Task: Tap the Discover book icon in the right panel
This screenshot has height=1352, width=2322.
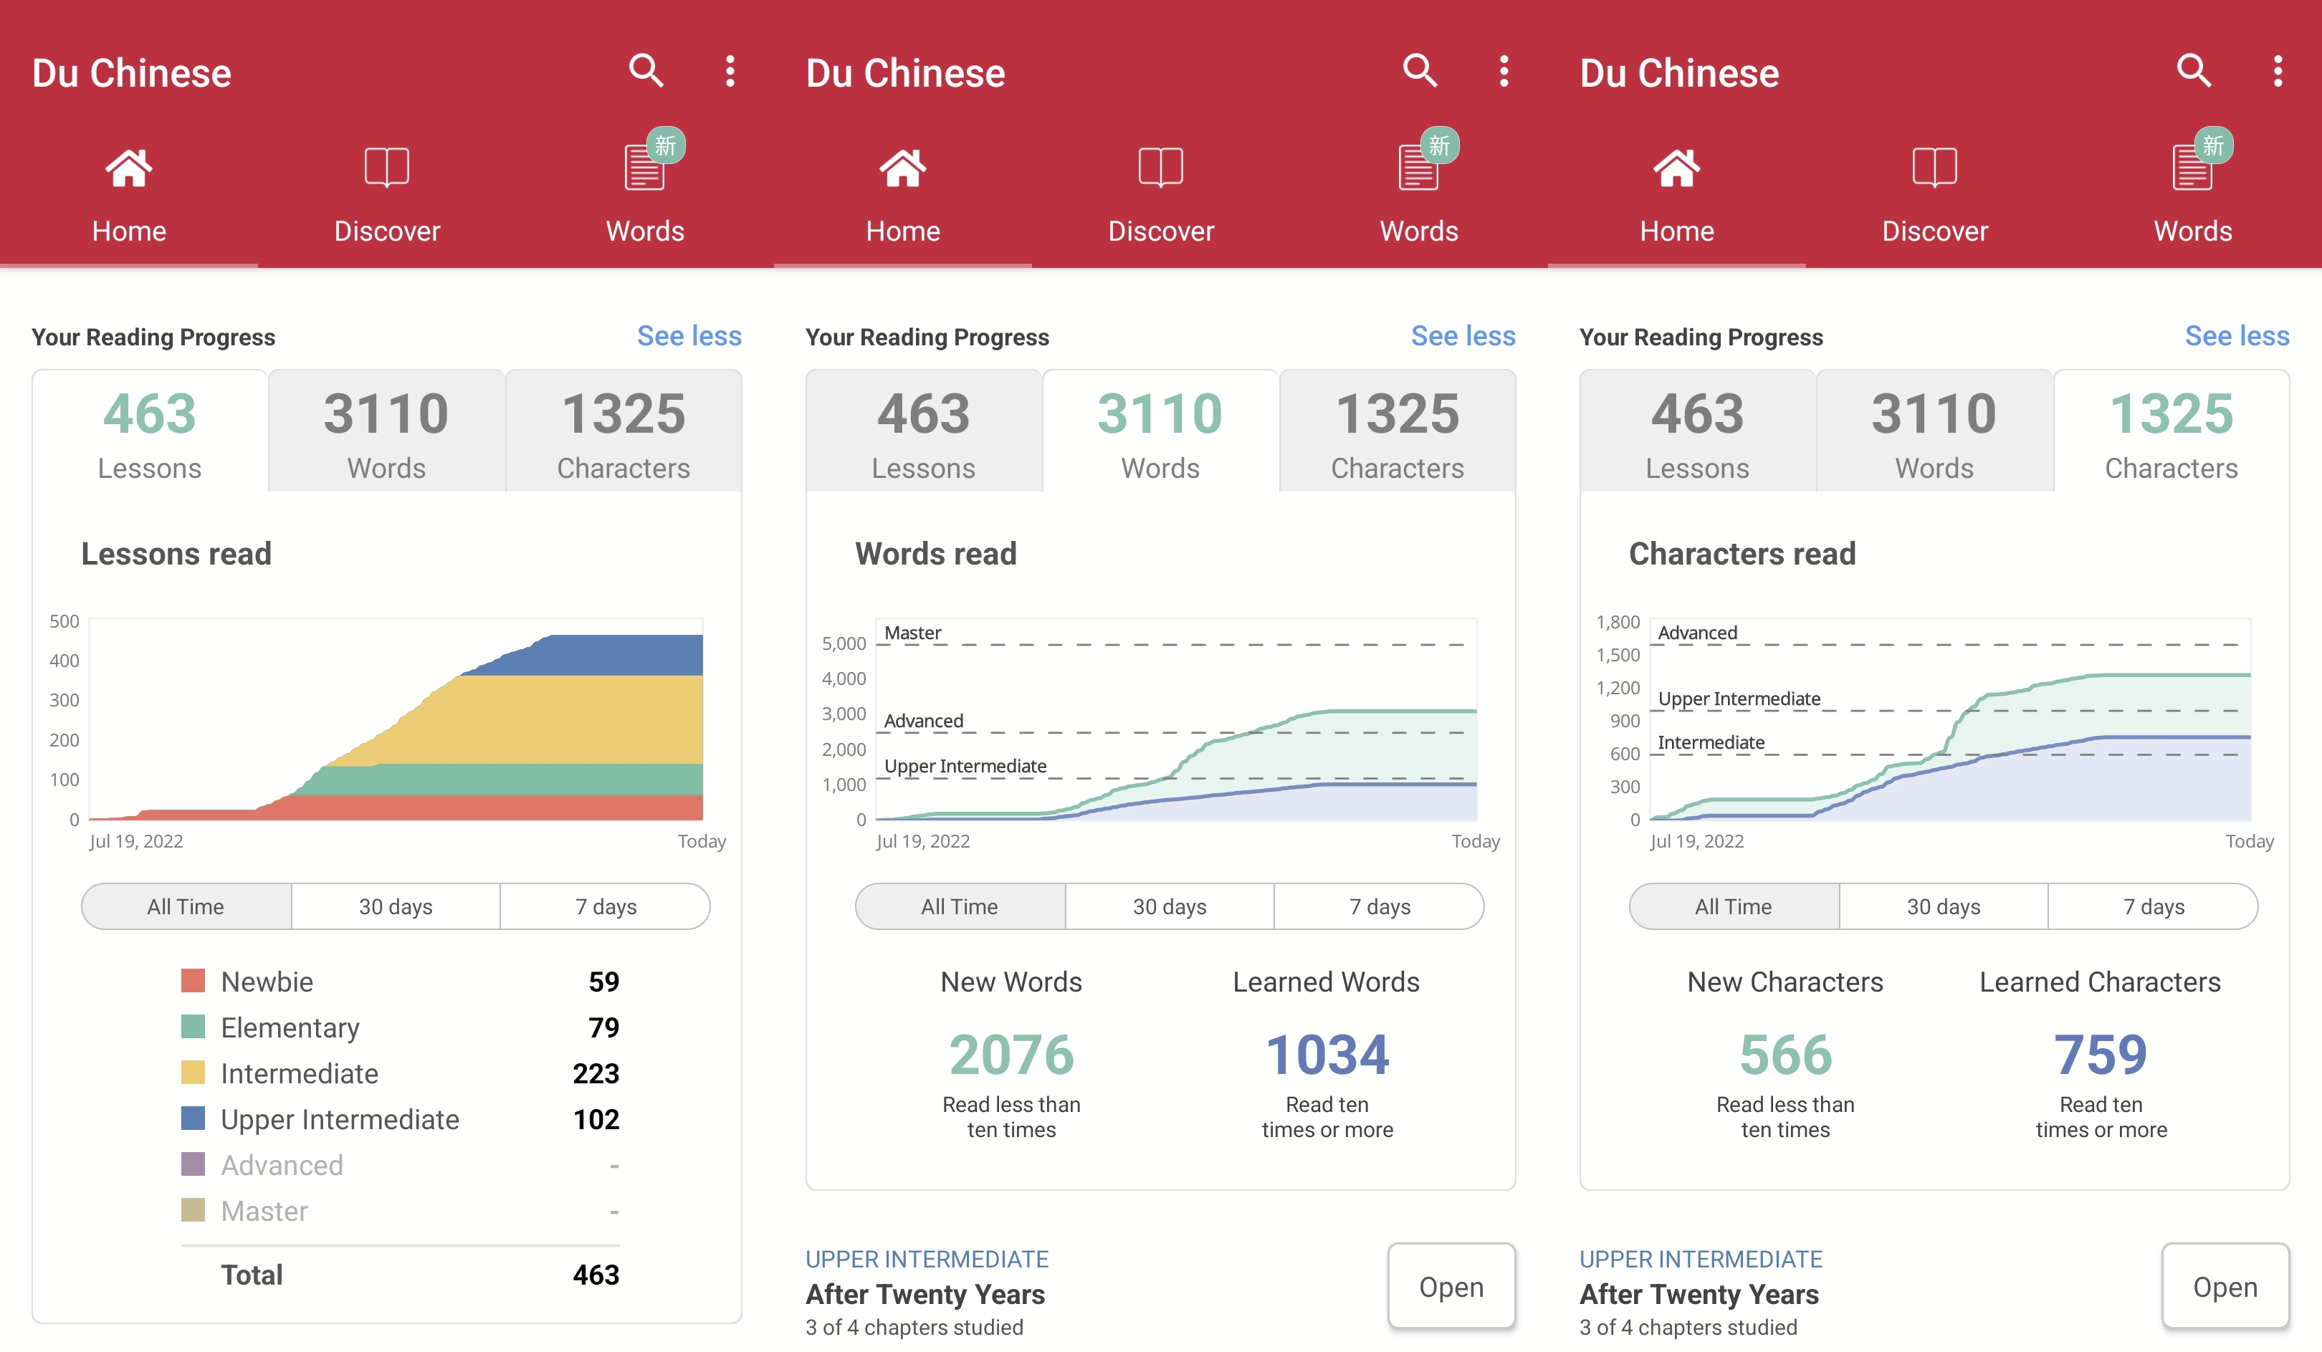Action: point(1934,168)
